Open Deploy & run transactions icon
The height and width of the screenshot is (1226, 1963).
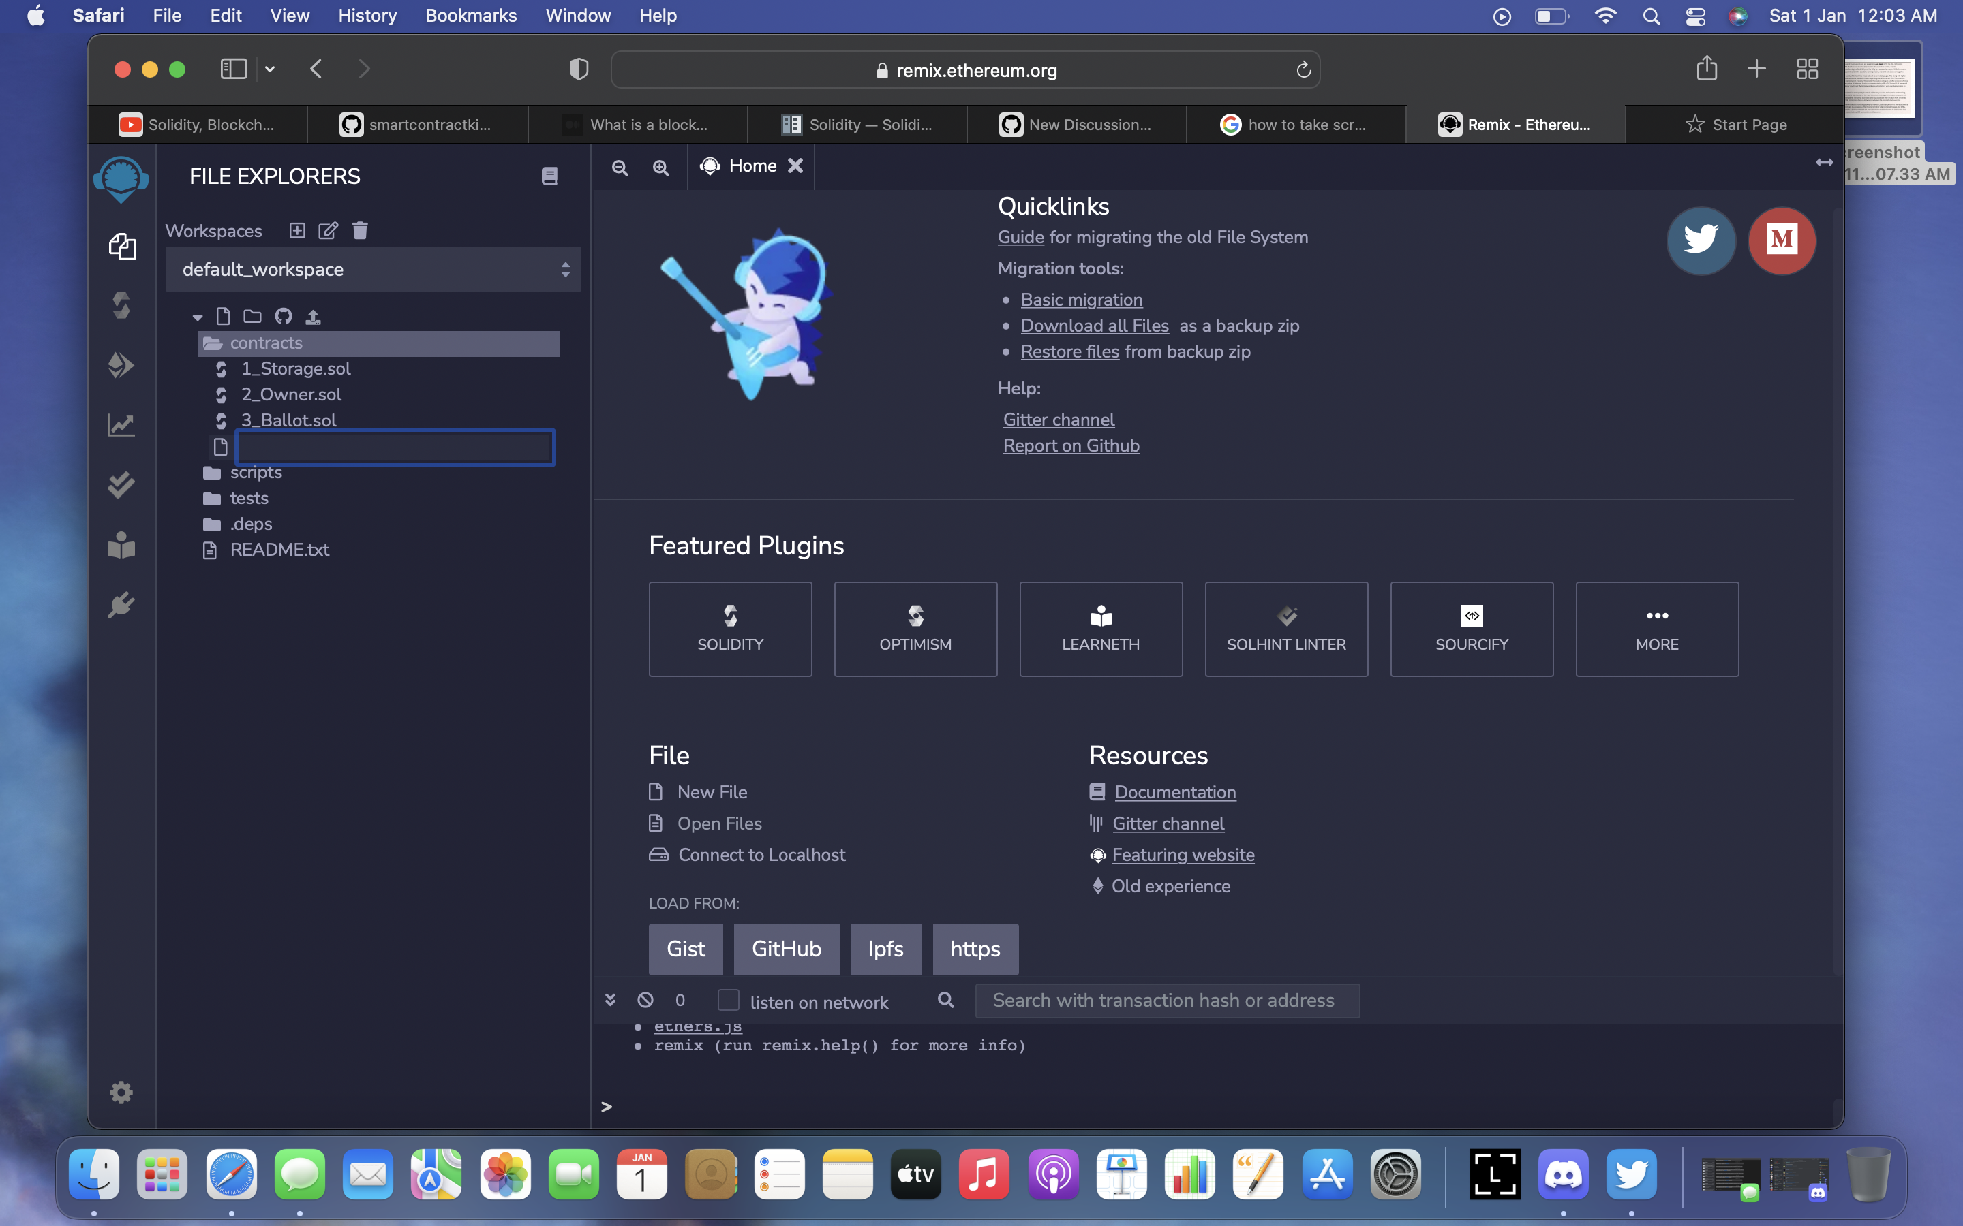(121, 365)
